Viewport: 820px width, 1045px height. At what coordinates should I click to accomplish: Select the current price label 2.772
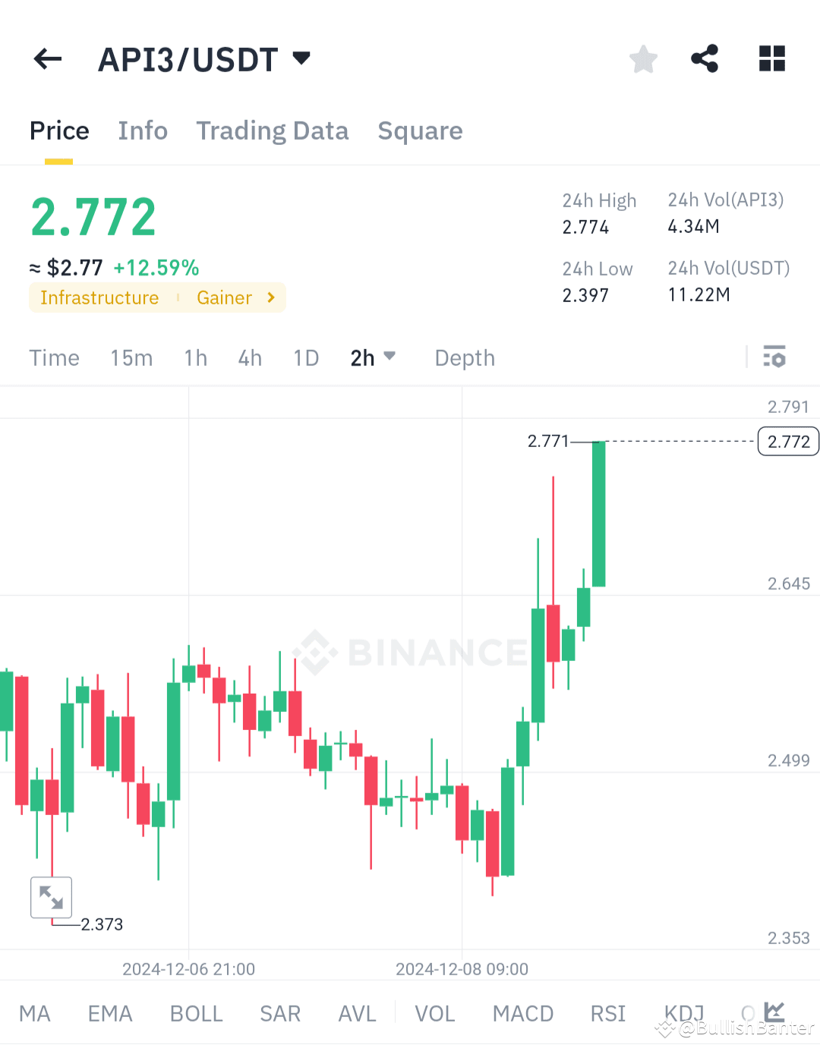click(x=787, y=441)
